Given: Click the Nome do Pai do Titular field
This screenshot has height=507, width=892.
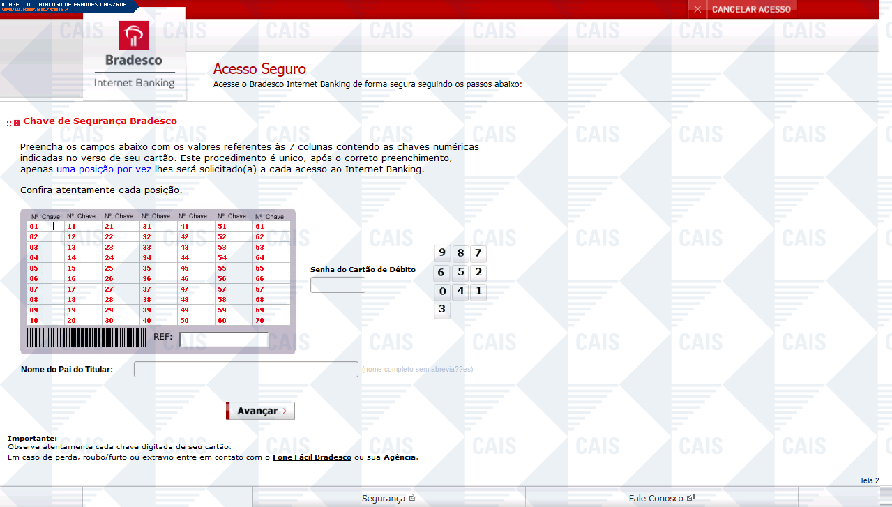Looking at the screenshot, I should tap(245, 369).
